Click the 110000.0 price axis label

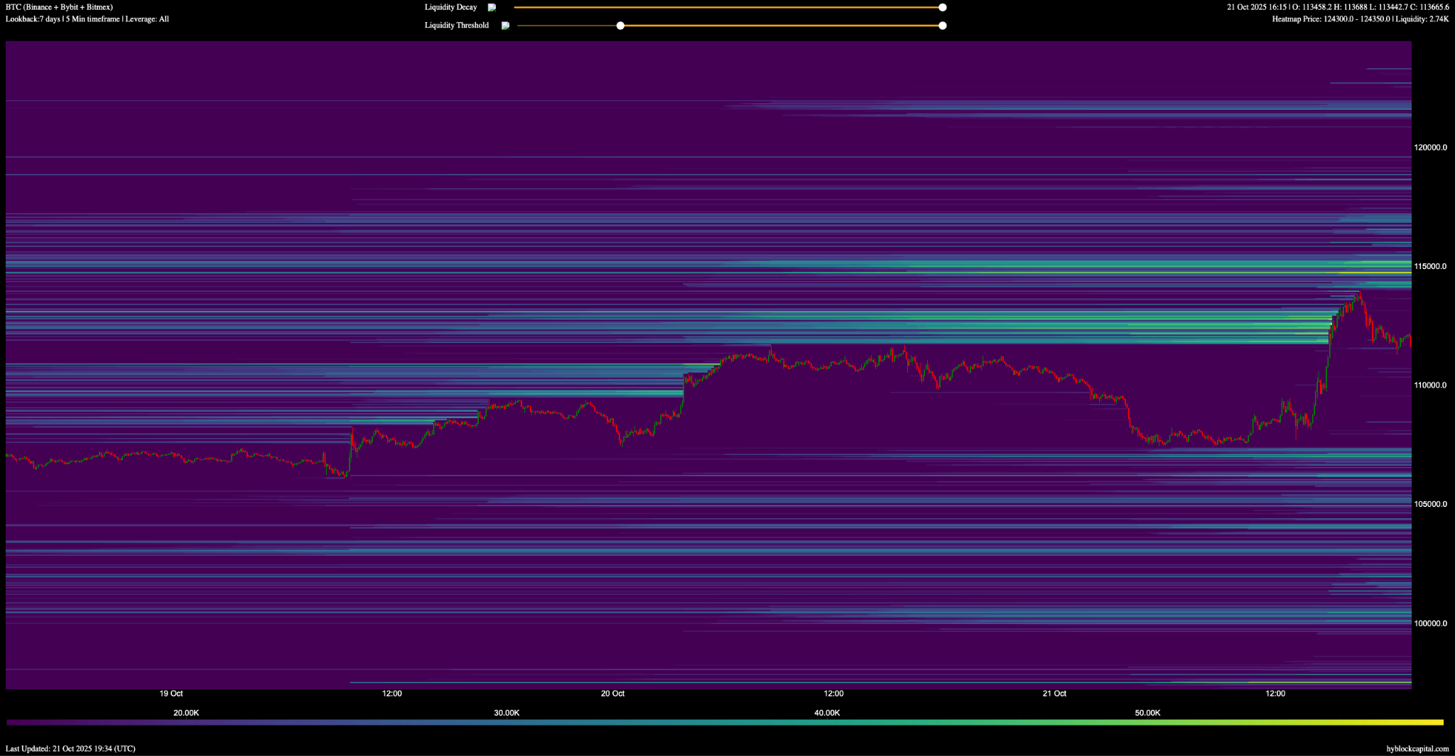[1430, 385]
